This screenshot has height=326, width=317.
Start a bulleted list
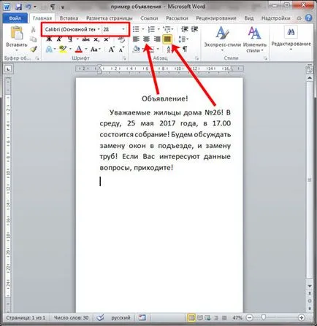136,29
